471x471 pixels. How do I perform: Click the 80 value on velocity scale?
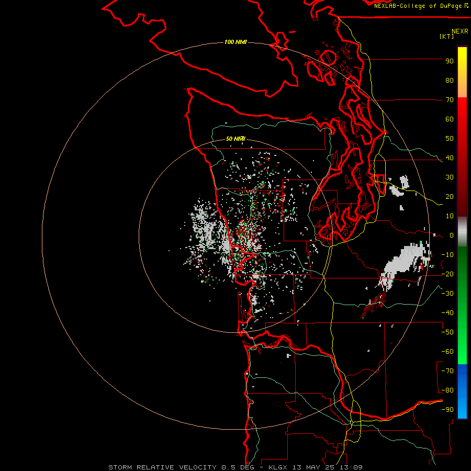pyautogui.click(x=450, y=81)
